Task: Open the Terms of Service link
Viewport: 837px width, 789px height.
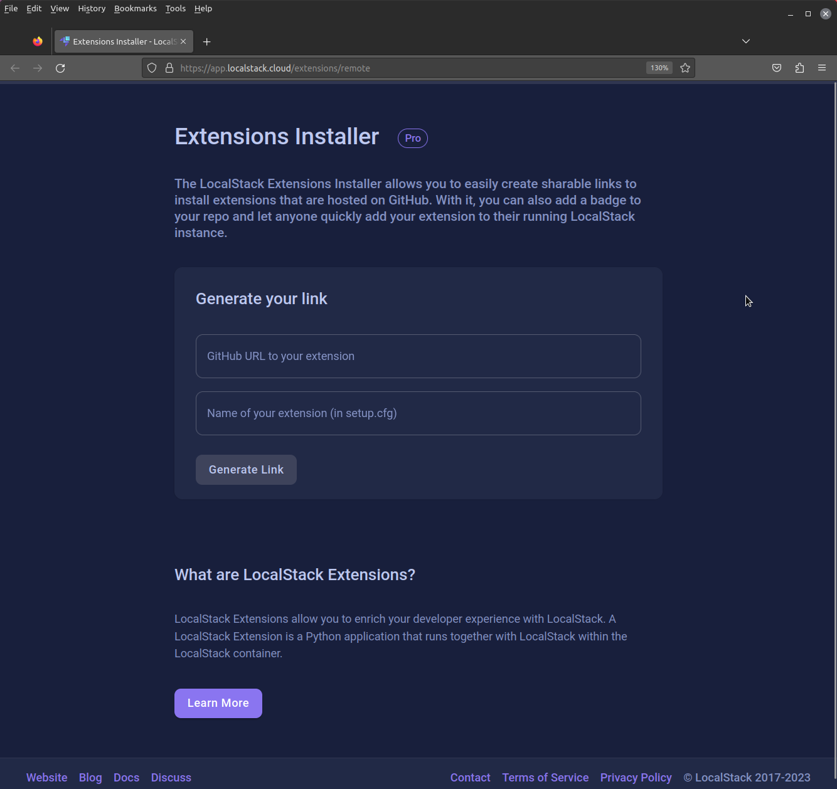Action: [545, 777]
